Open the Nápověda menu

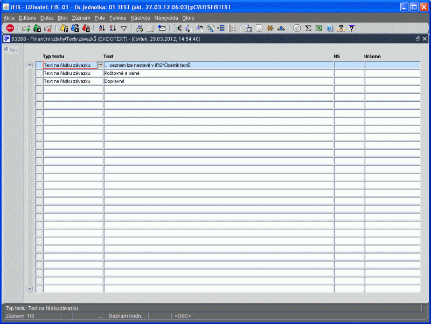pos(166,18)
